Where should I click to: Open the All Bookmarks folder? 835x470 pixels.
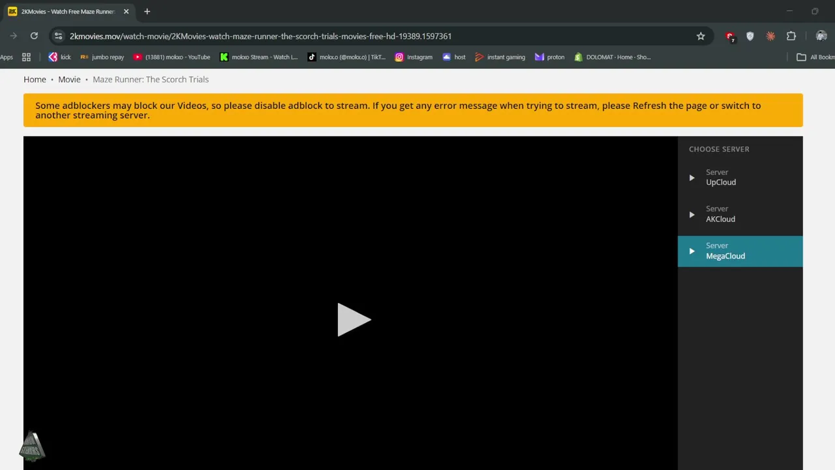815,57
